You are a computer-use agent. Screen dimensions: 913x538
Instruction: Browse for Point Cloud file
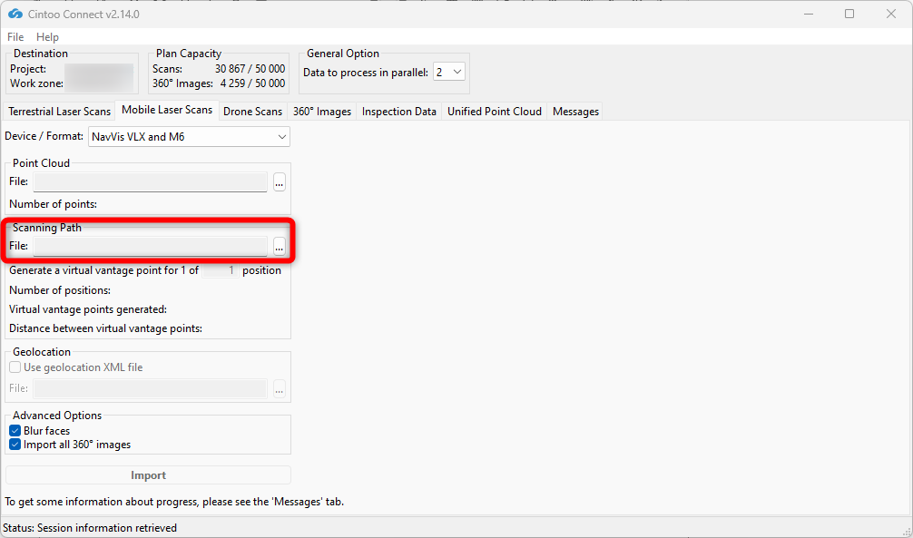click(x=280, y=182)
